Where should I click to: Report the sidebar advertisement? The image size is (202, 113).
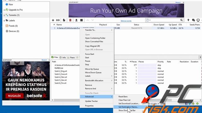point(44,60)
